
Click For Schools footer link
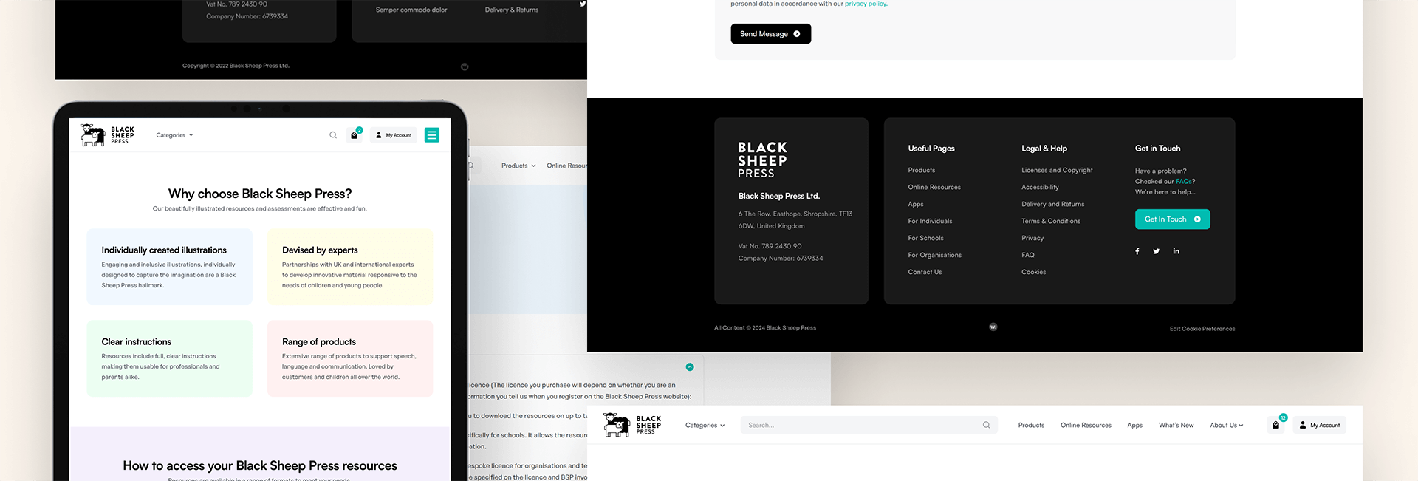coord(925,238)
